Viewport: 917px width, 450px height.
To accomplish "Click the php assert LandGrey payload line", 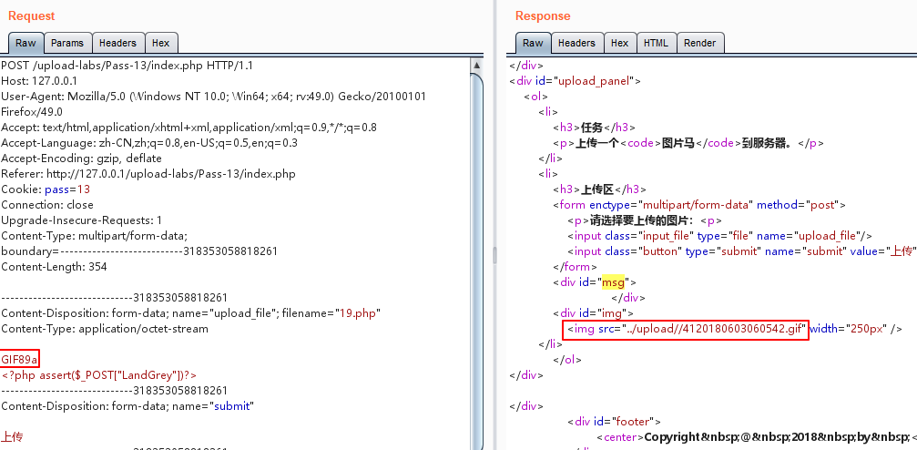I will 99,375.
